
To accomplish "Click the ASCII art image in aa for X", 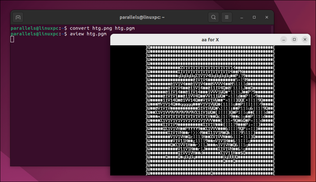I will coord(210,110).
